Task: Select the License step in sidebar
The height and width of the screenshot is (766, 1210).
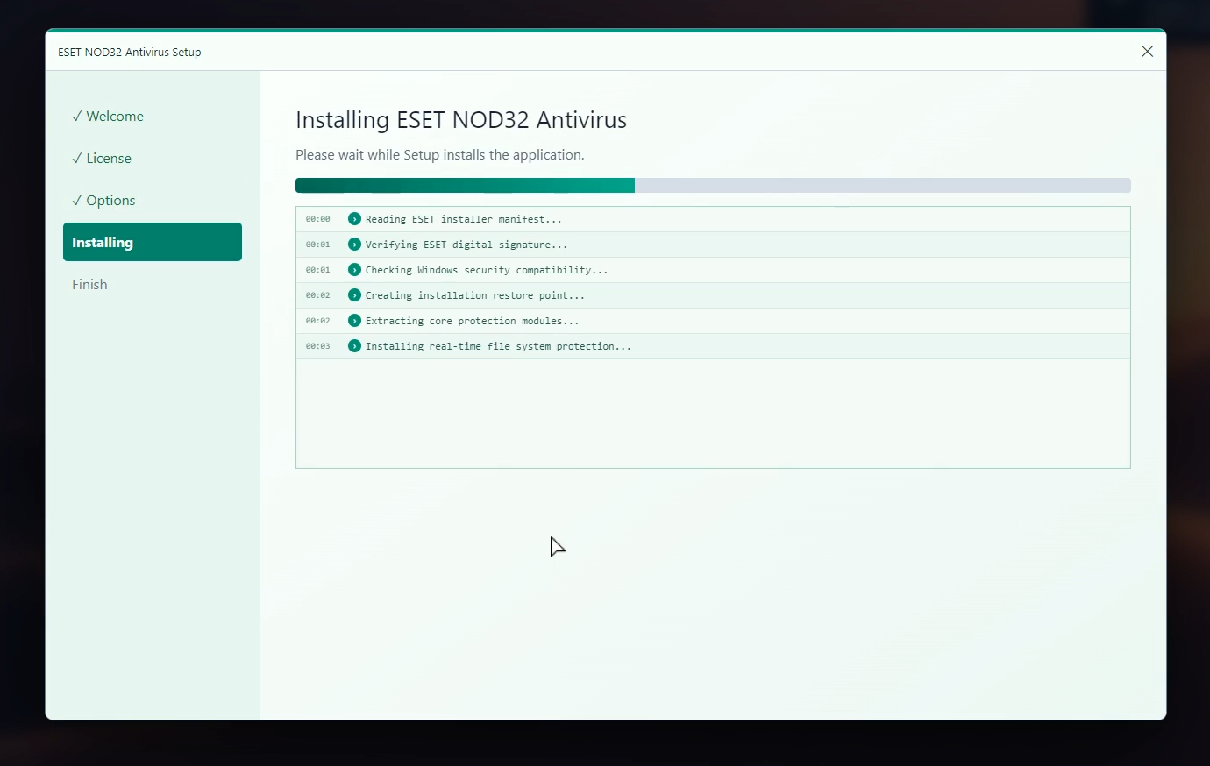Action: (x=153, y=159)
